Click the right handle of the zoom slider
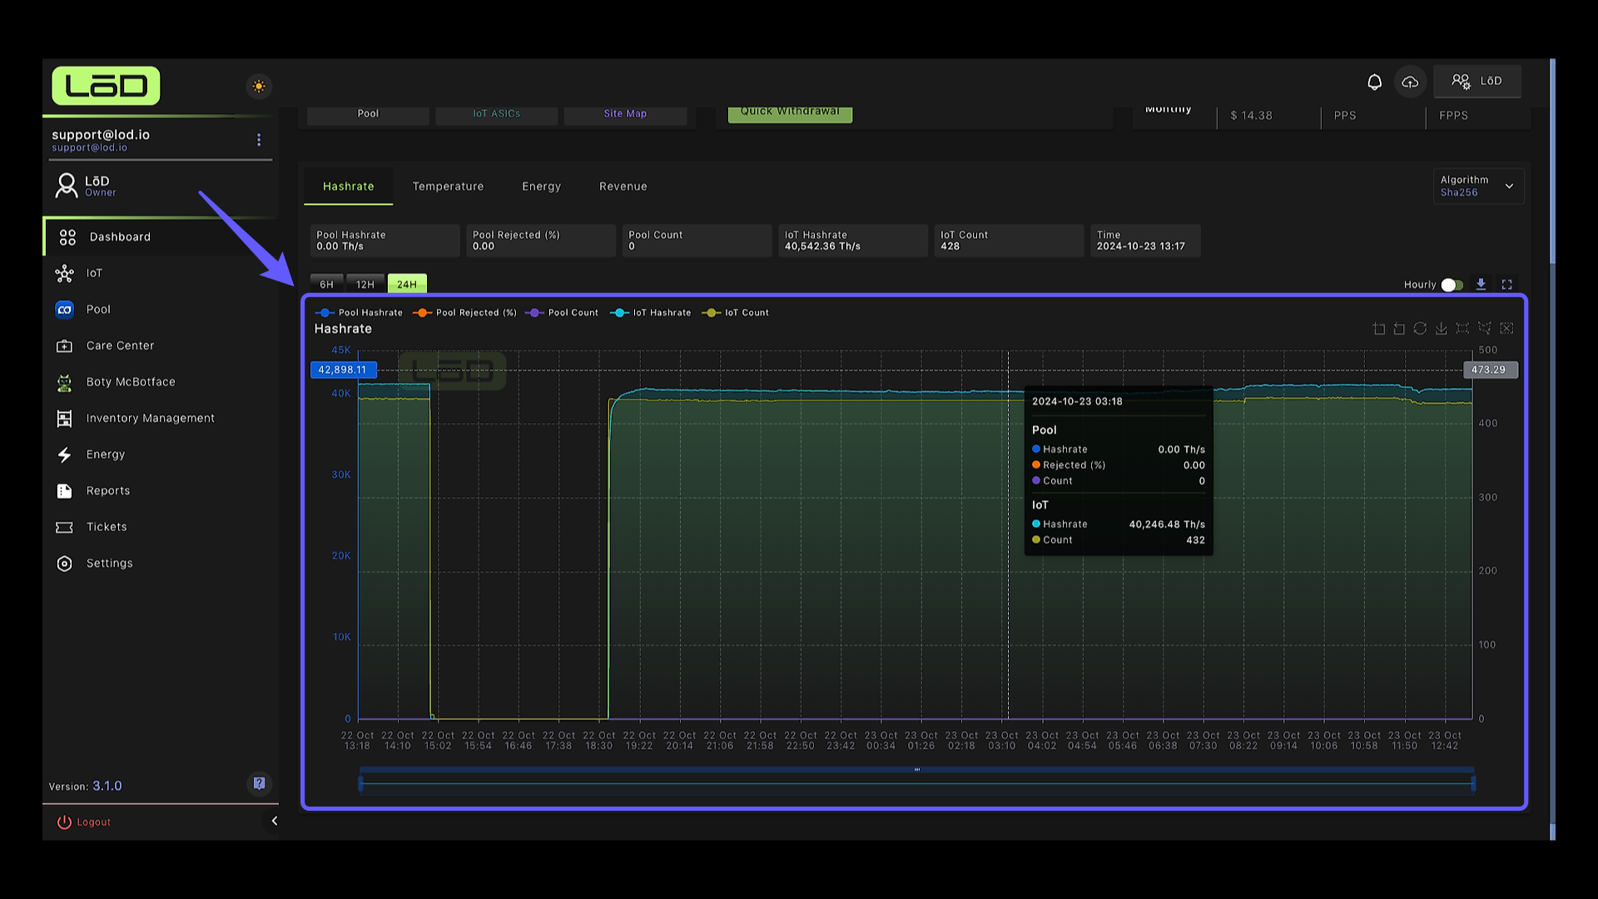 [x=1473, y=783]
